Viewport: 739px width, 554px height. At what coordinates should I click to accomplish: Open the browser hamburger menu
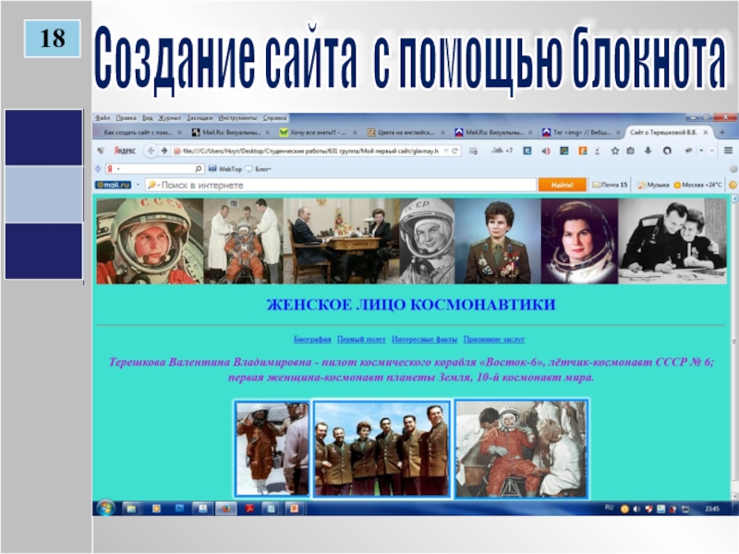tap(728, 151)
